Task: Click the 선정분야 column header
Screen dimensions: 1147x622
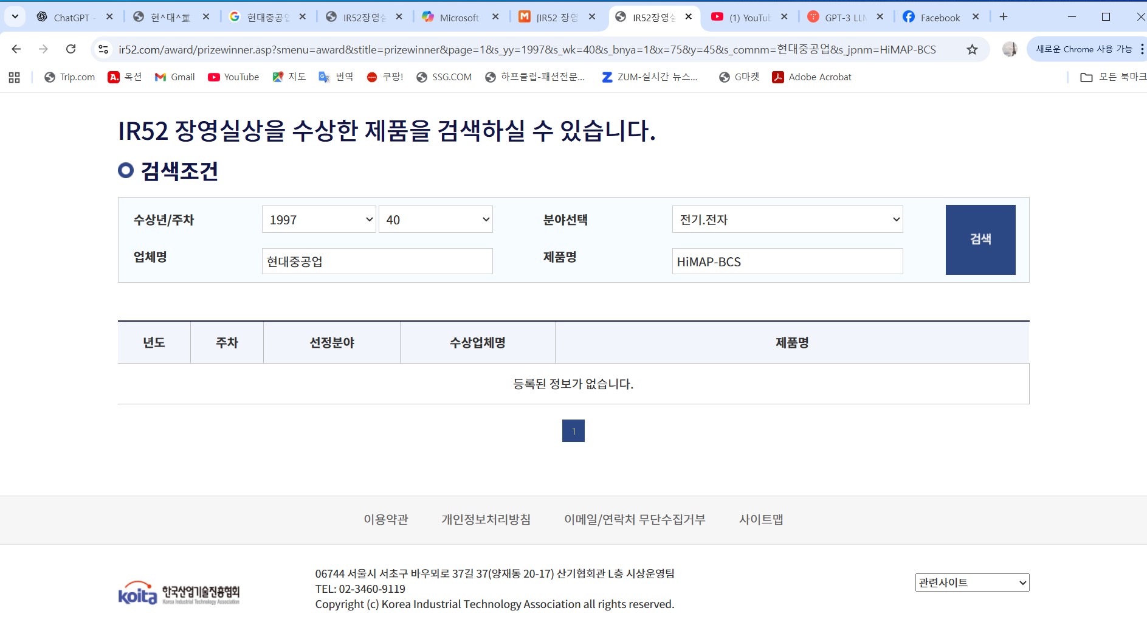Action: pos(332,343)
